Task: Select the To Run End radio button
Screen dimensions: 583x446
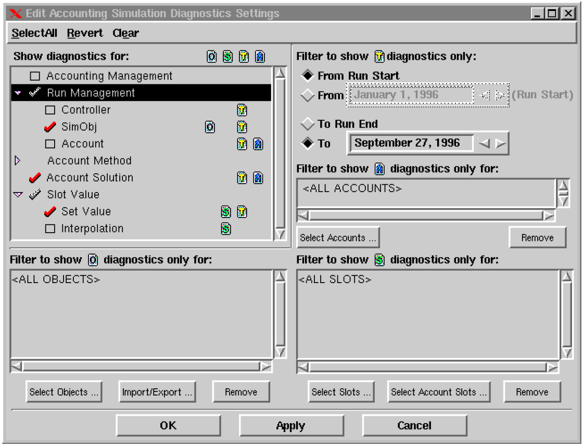Action: (x=308, y=124)
